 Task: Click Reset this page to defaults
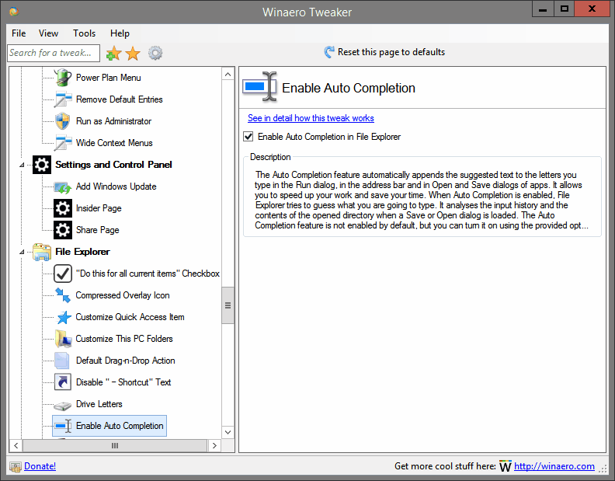click(384, 52)
